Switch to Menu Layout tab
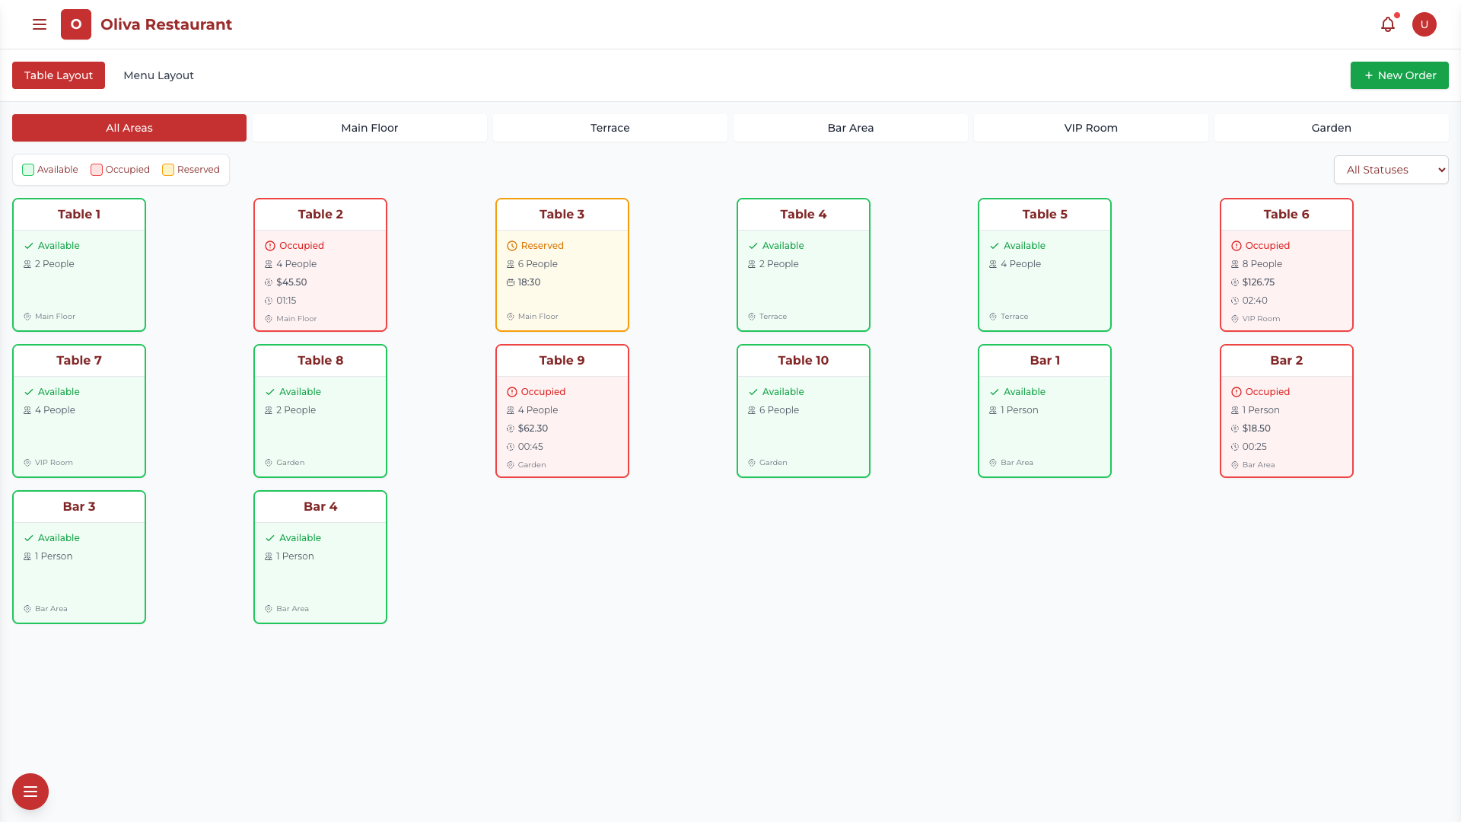The width and height of the screenshot is (1461, 822). 158,75
